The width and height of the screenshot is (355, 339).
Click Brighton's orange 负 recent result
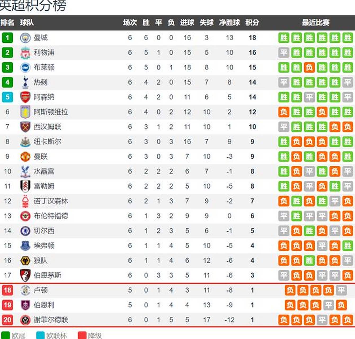click(309, 68)
